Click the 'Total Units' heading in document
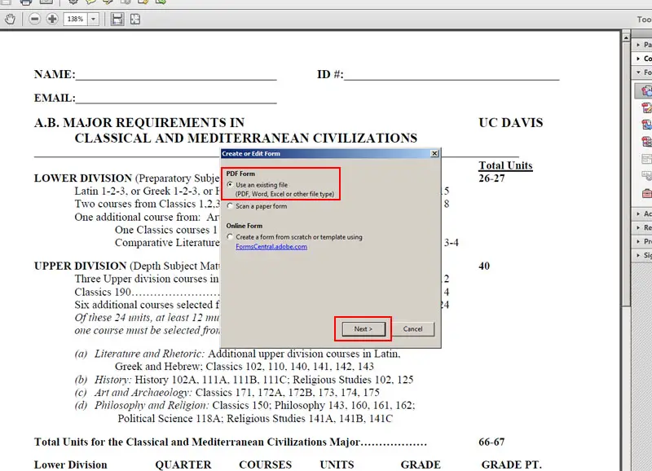Screen dimensions: 652x471 (x=505, y=165)
